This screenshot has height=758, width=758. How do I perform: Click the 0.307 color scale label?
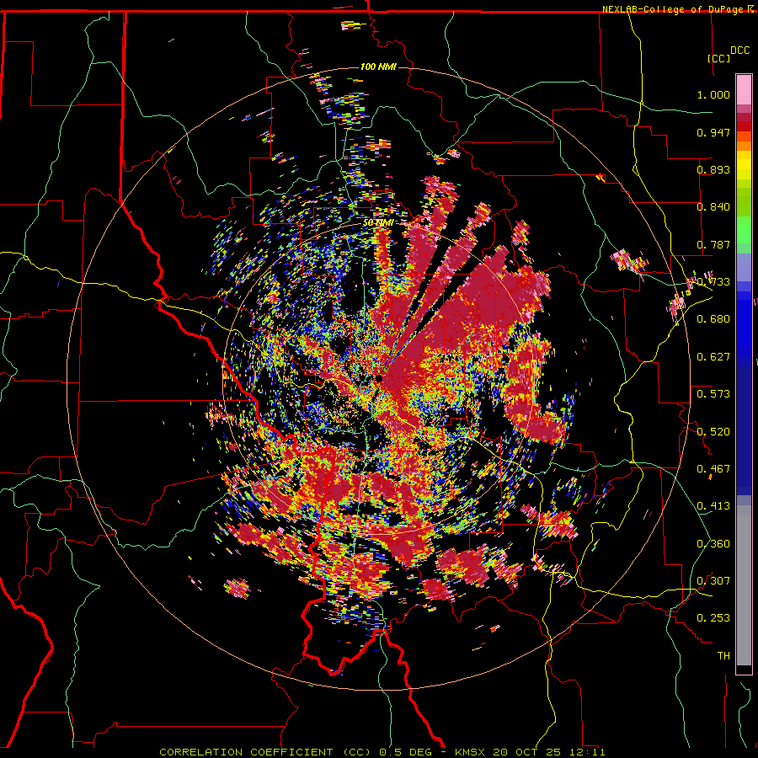(x=713, y=581)
